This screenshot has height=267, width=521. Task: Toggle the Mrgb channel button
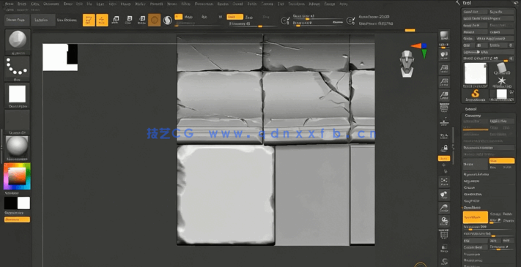coord(188,17)
